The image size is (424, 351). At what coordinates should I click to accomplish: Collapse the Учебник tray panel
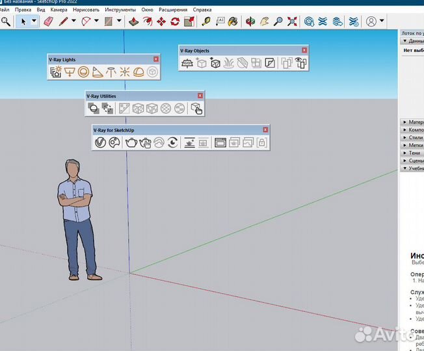[x=412, y=168]
